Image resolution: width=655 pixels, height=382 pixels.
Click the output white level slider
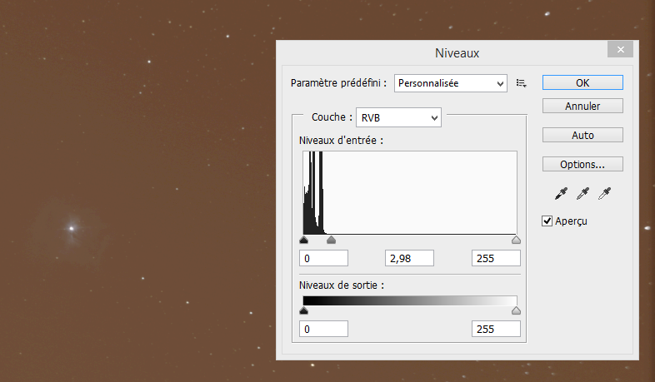point(517,310)
